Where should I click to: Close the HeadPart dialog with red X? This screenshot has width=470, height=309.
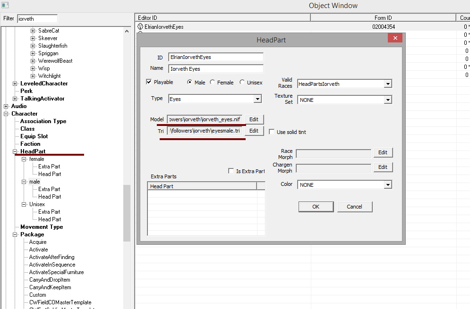coord(395,38)
